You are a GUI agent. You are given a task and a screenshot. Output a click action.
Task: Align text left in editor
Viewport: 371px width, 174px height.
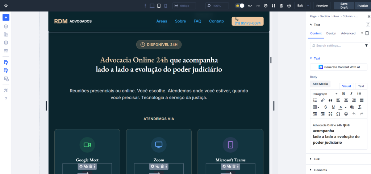tap(338, 100)
